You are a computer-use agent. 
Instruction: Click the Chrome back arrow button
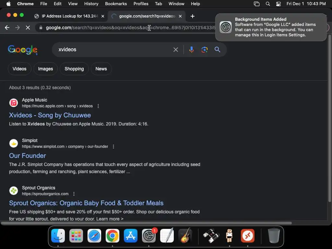[7, 28]
